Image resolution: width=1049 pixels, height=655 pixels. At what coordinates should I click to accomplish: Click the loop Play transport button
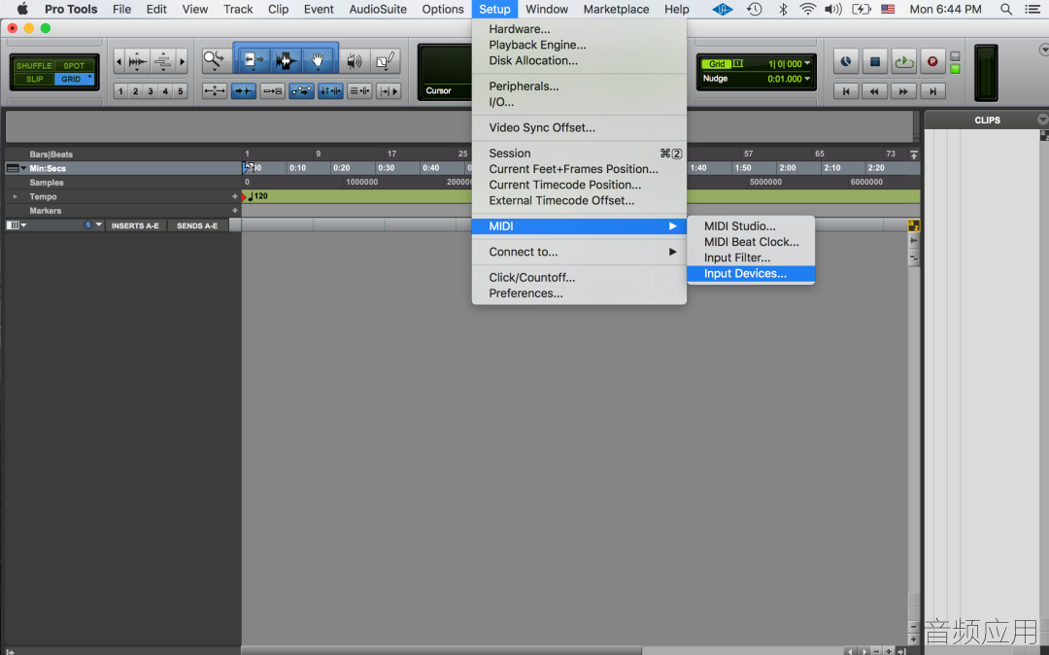pyautogui.click(x=904, y=61)
